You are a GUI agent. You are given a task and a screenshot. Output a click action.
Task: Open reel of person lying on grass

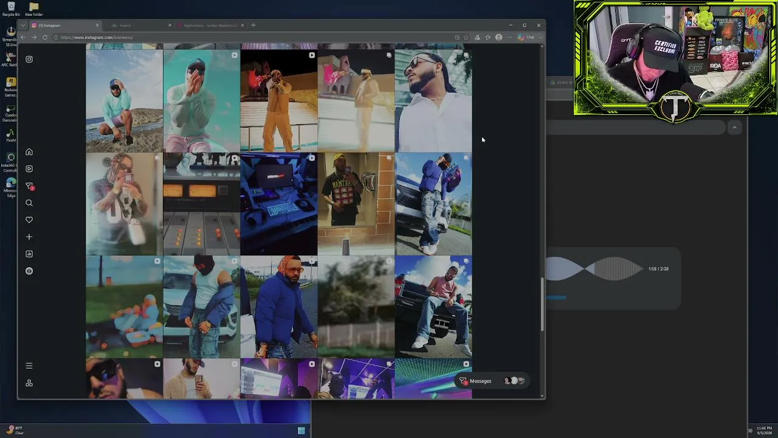pos(124,307)
